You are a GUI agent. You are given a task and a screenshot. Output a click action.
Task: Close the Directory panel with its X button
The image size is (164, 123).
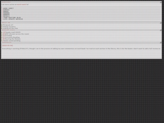click(x=161, y=2)
